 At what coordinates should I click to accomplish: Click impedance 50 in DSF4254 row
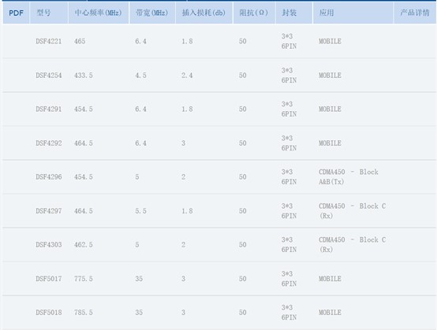242,75
